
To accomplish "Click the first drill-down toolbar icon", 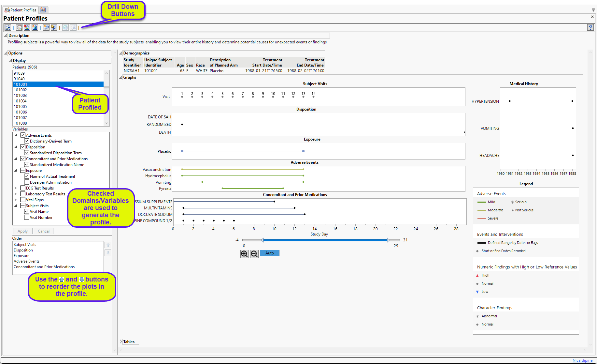I will click(x=7, y=28).
